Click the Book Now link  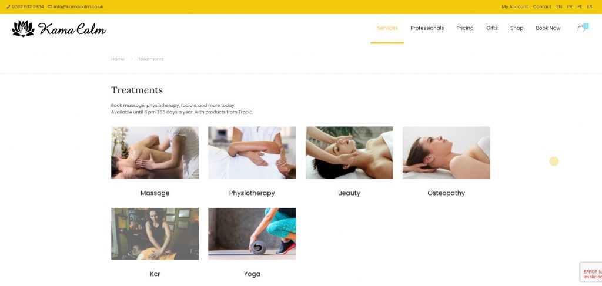[x=548, y=28]
